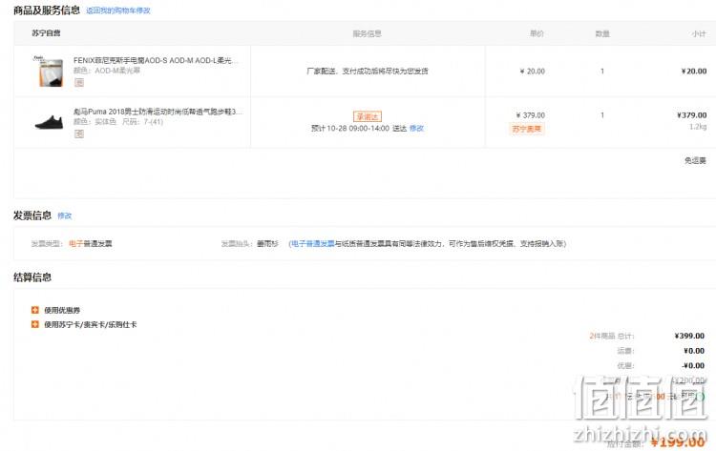Select the 发票抬头 name value
The image size is (716, 451).
pyautogui.click(x=267, y=244)
